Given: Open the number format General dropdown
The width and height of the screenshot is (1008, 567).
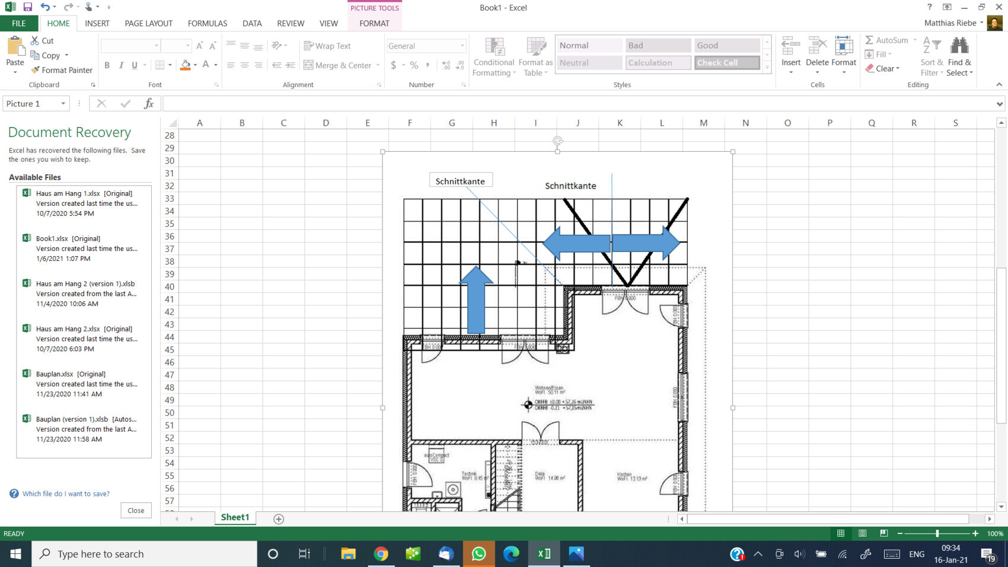Looking at the screenshot, I should 462,46.
